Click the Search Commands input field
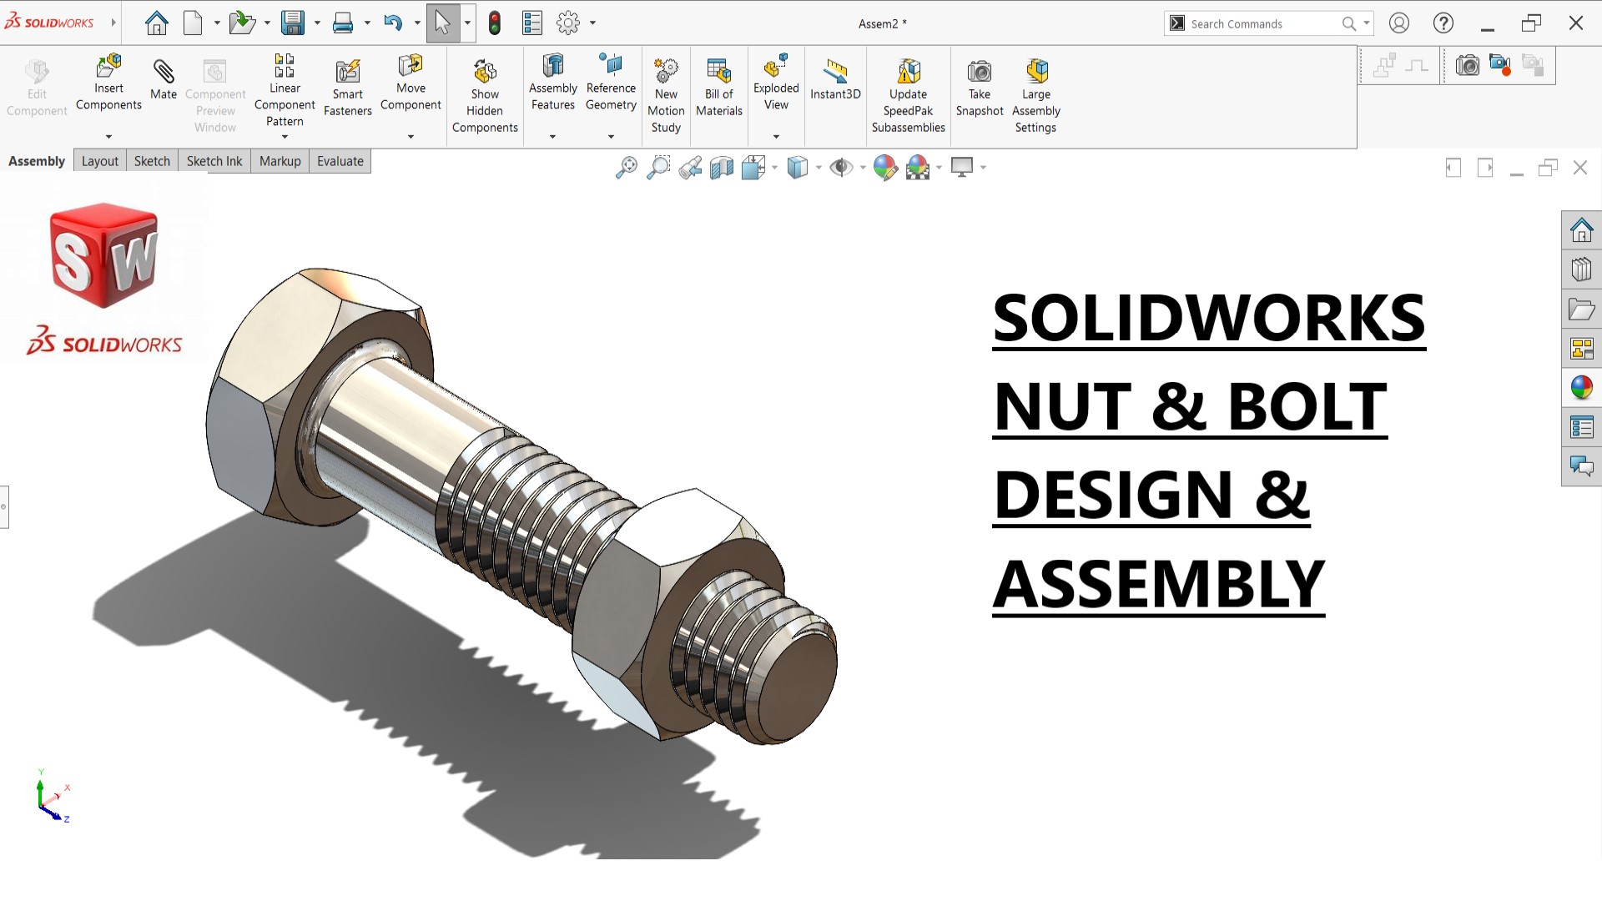Image resolution: width=1602 pixels, height=901 pixels. [1260, 24]
